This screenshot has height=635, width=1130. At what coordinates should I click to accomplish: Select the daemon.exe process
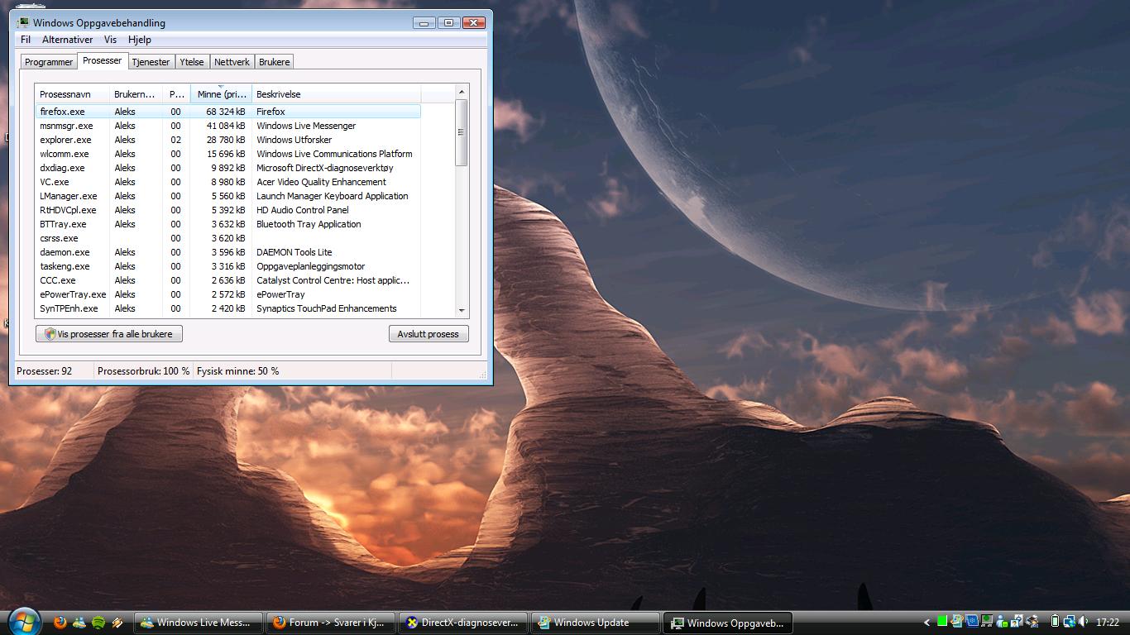coord(228,252)
